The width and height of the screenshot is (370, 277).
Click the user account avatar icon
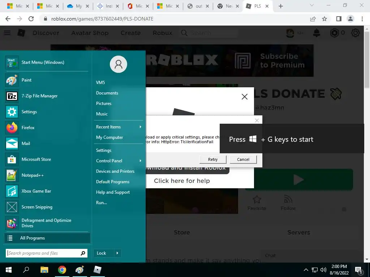(119, 64)
